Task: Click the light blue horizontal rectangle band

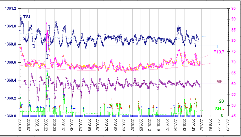Action: 120,46
